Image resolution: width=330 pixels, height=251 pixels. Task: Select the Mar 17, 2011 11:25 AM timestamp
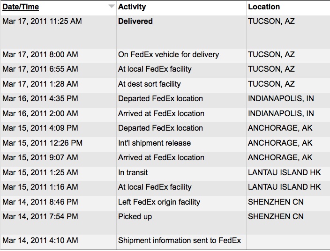(x=42, y=22)
